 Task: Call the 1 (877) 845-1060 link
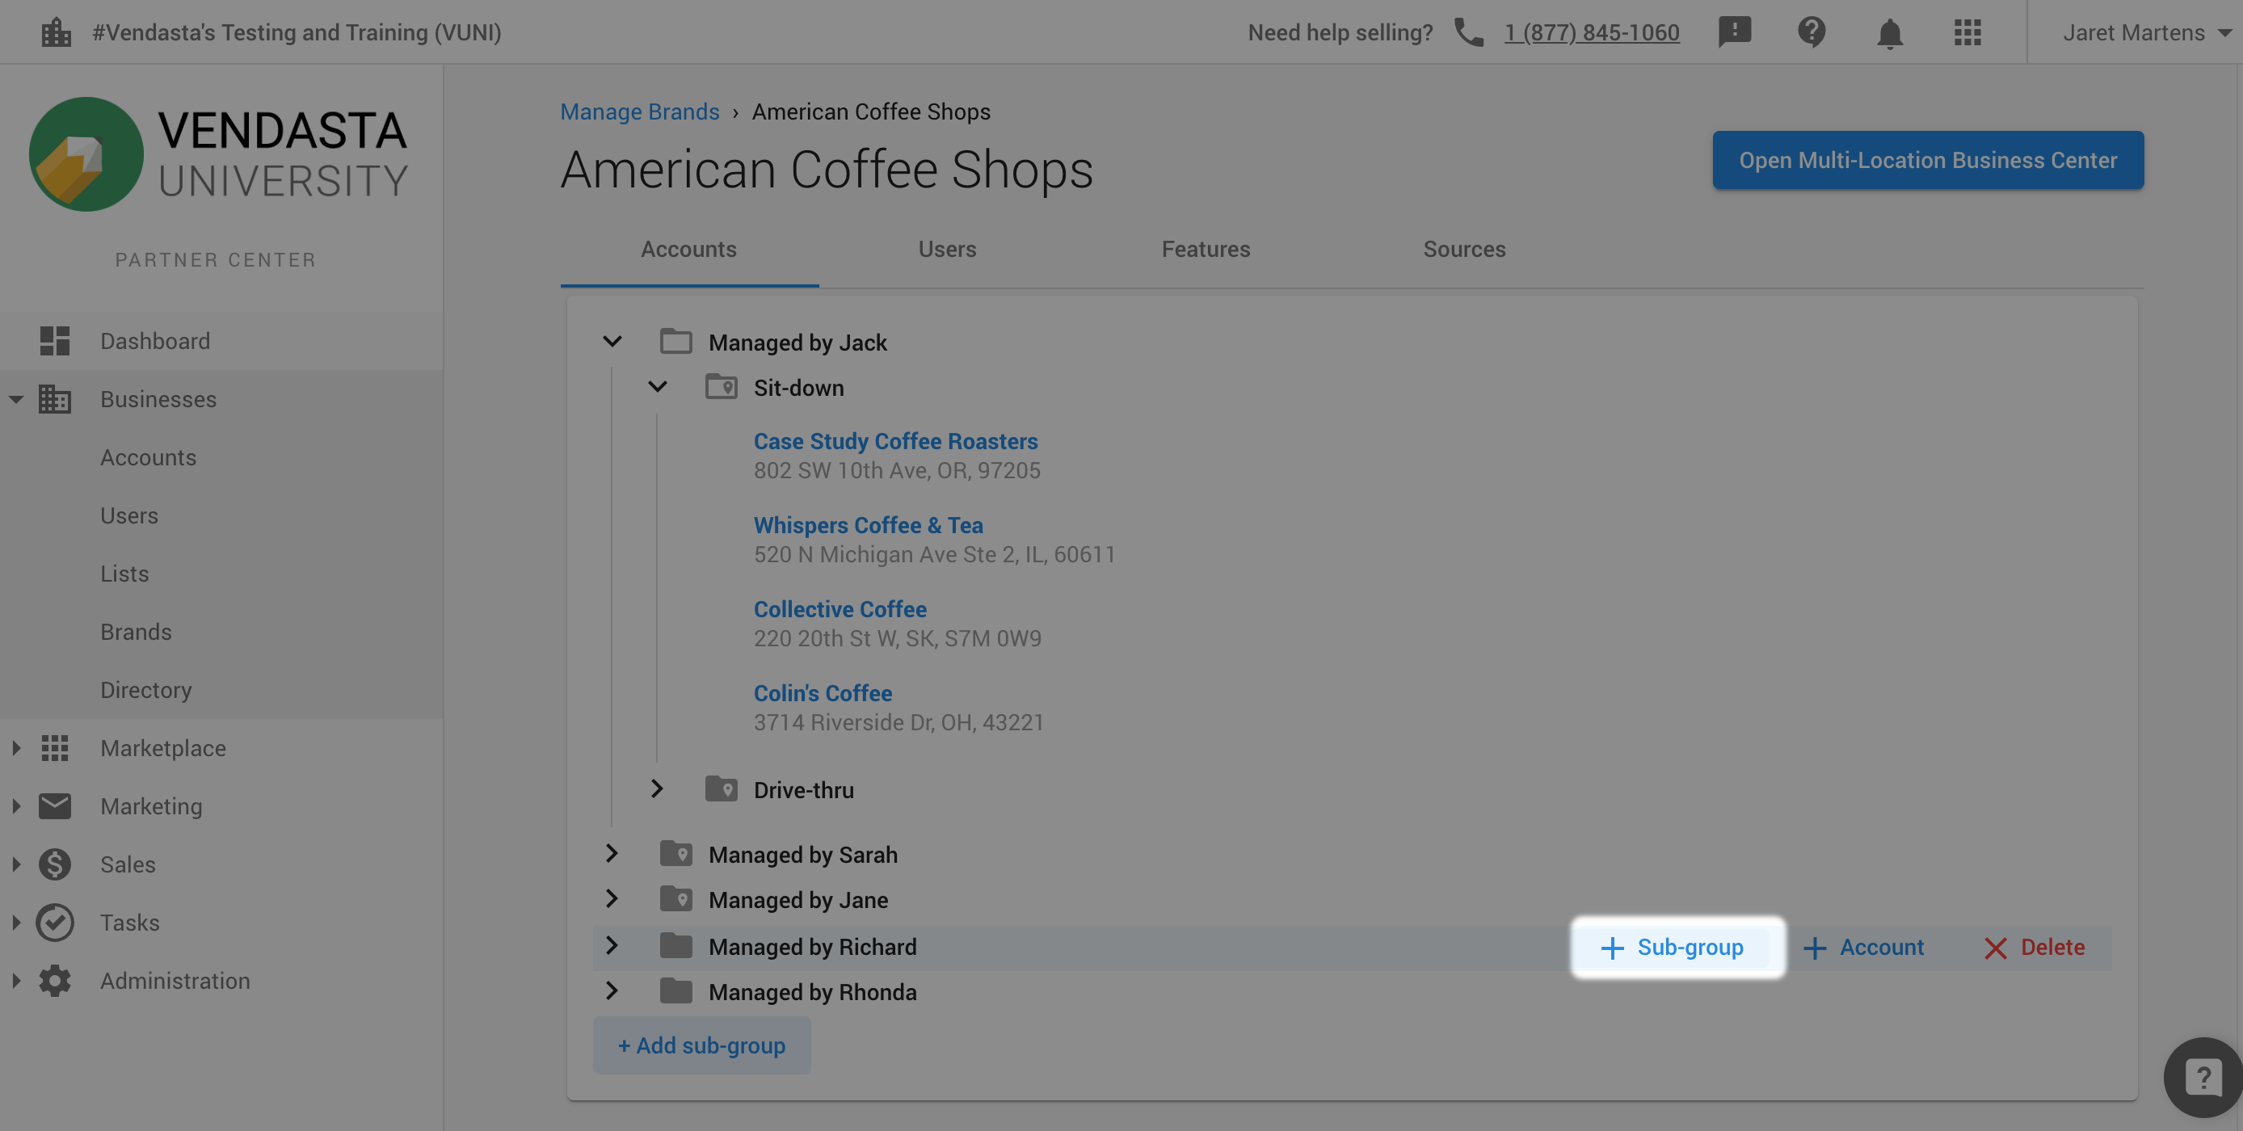click(x=1592, y=32)
